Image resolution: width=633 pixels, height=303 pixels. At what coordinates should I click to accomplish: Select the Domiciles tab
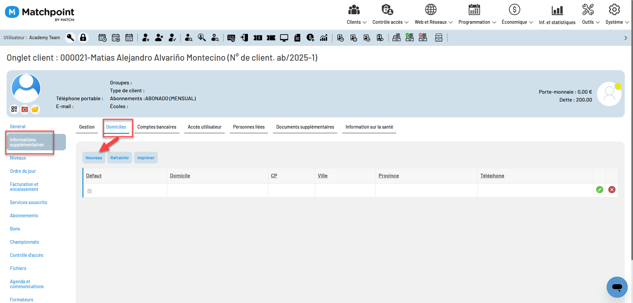click(x=116, y=127)
